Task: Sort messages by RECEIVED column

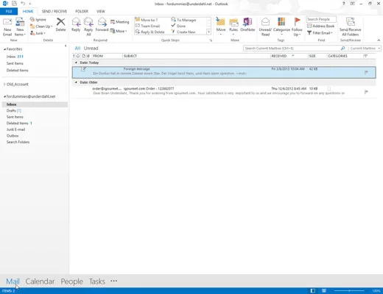Action: (289, 56)
